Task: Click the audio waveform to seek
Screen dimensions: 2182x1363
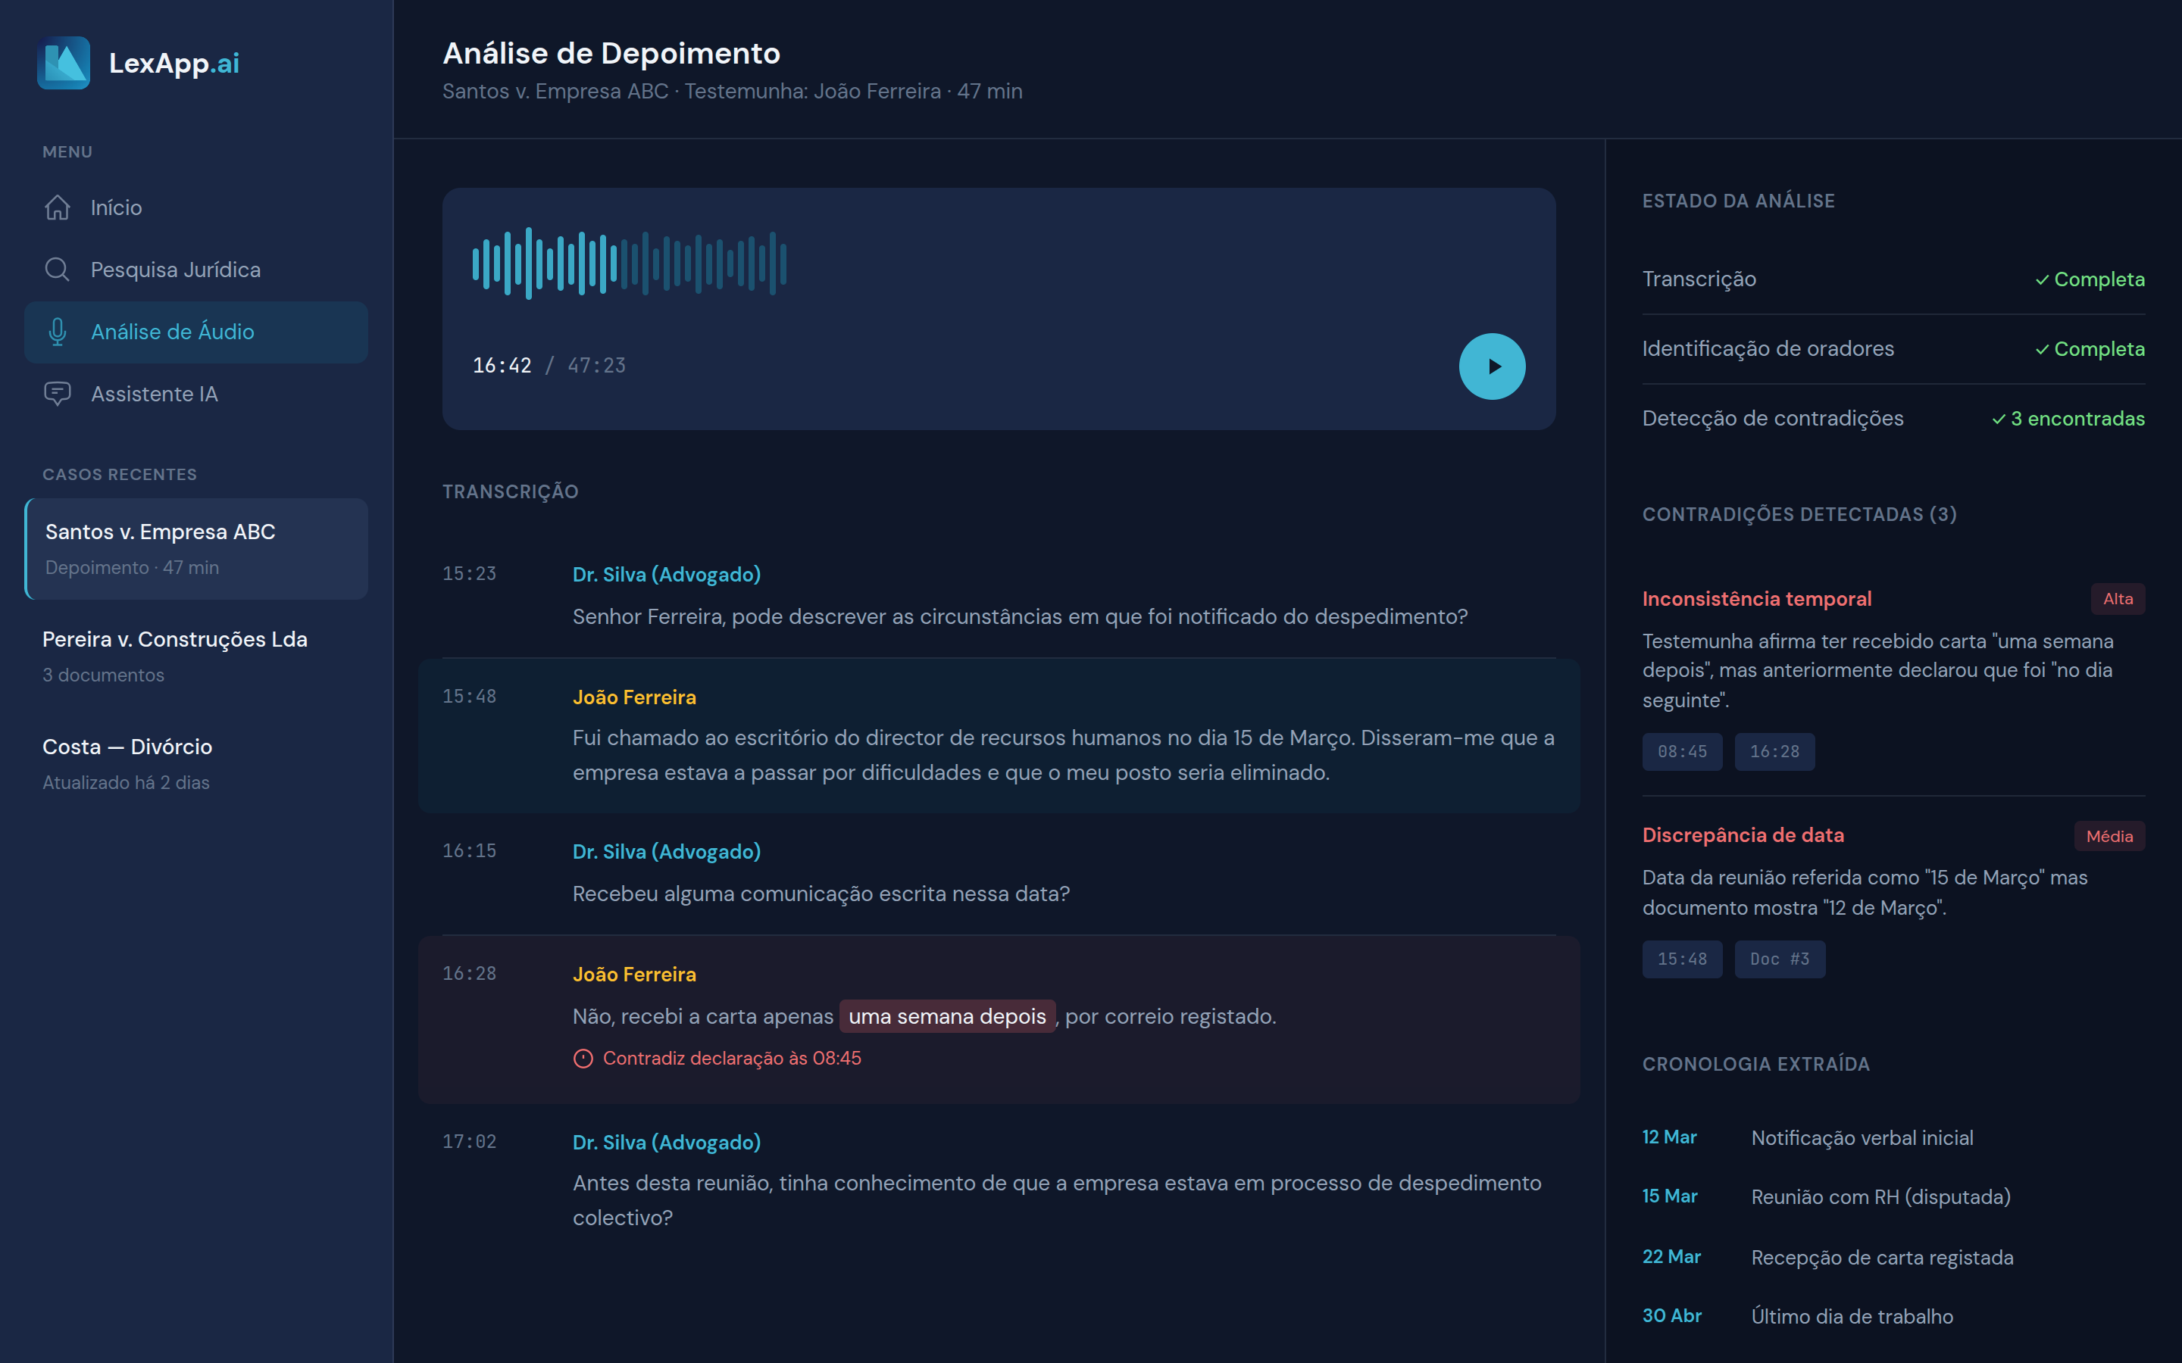Action: pos(630,264)
